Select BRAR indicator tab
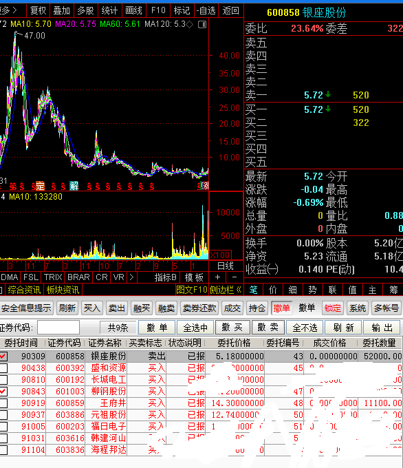Screen dimensions: 403x468 pos(78,277)
